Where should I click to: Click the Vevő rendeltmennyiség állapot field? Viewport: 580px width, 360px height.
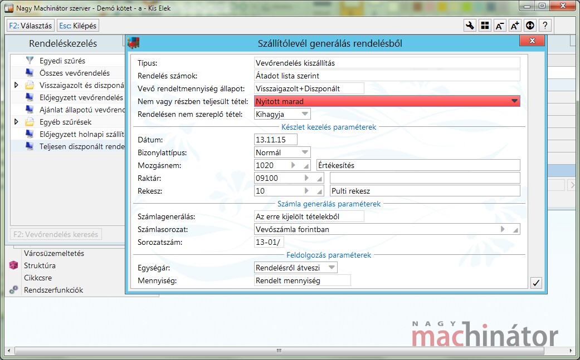point(309,88)
